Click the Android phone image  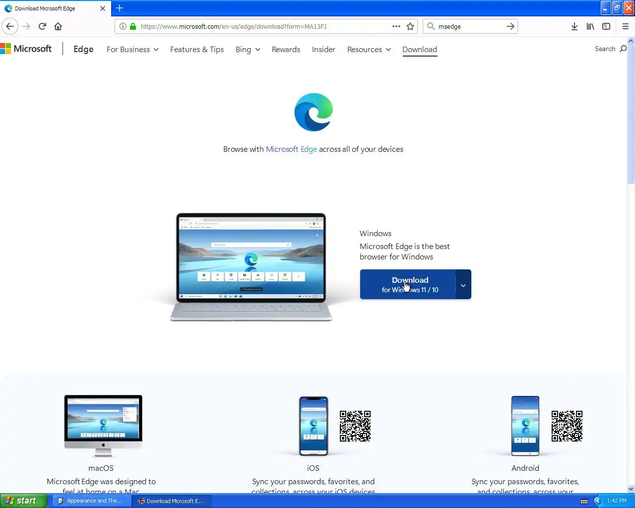pos(525,426)
